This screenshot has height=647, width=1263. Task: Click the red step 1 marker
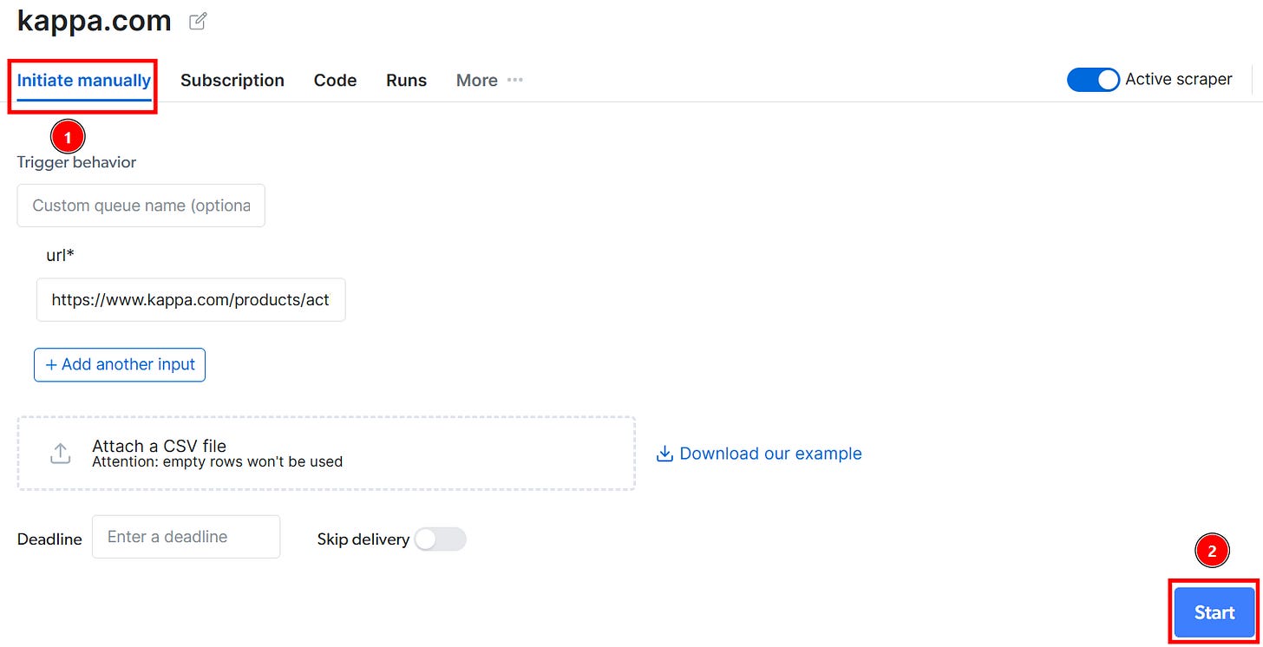coord(68,137)
